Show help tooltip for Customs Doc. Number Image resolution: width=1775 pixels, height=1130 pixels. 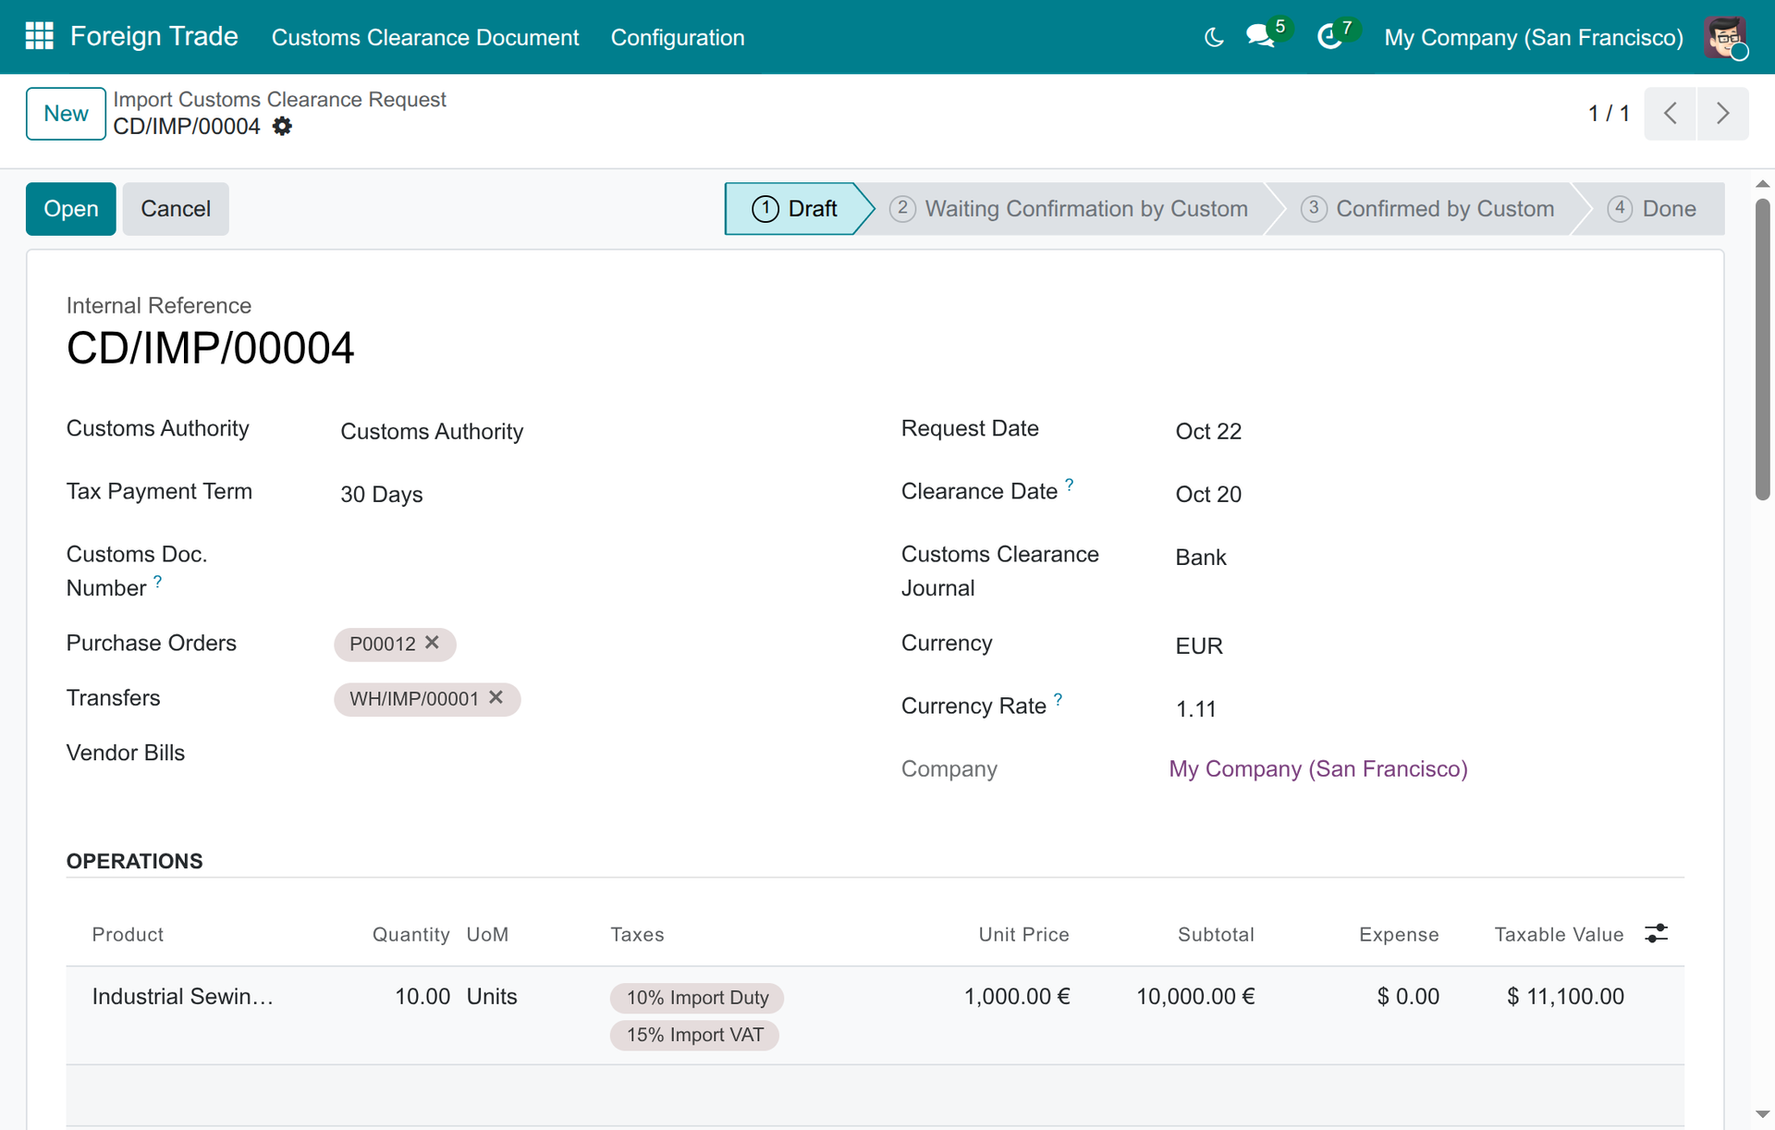[158, 582]
